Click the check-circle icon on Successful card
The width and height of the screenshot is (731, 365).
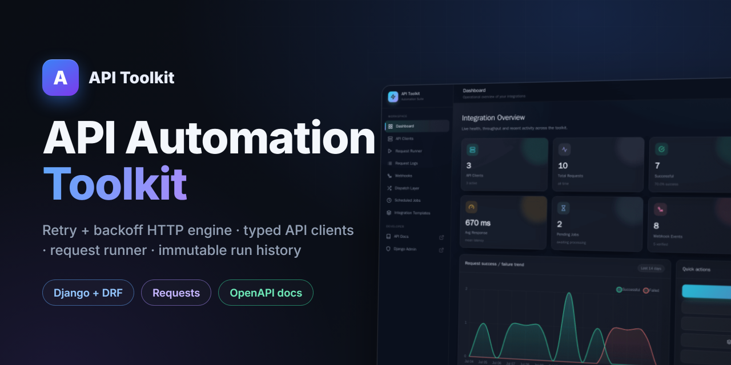coord(661,149)
